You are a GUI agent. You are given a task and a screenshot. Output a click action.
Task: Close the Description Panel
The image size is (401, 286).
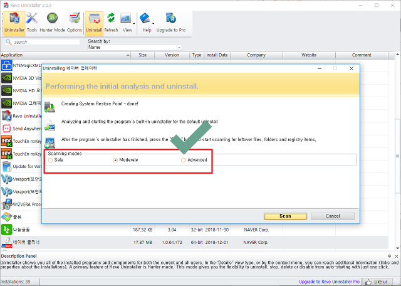tap(397, 256)
